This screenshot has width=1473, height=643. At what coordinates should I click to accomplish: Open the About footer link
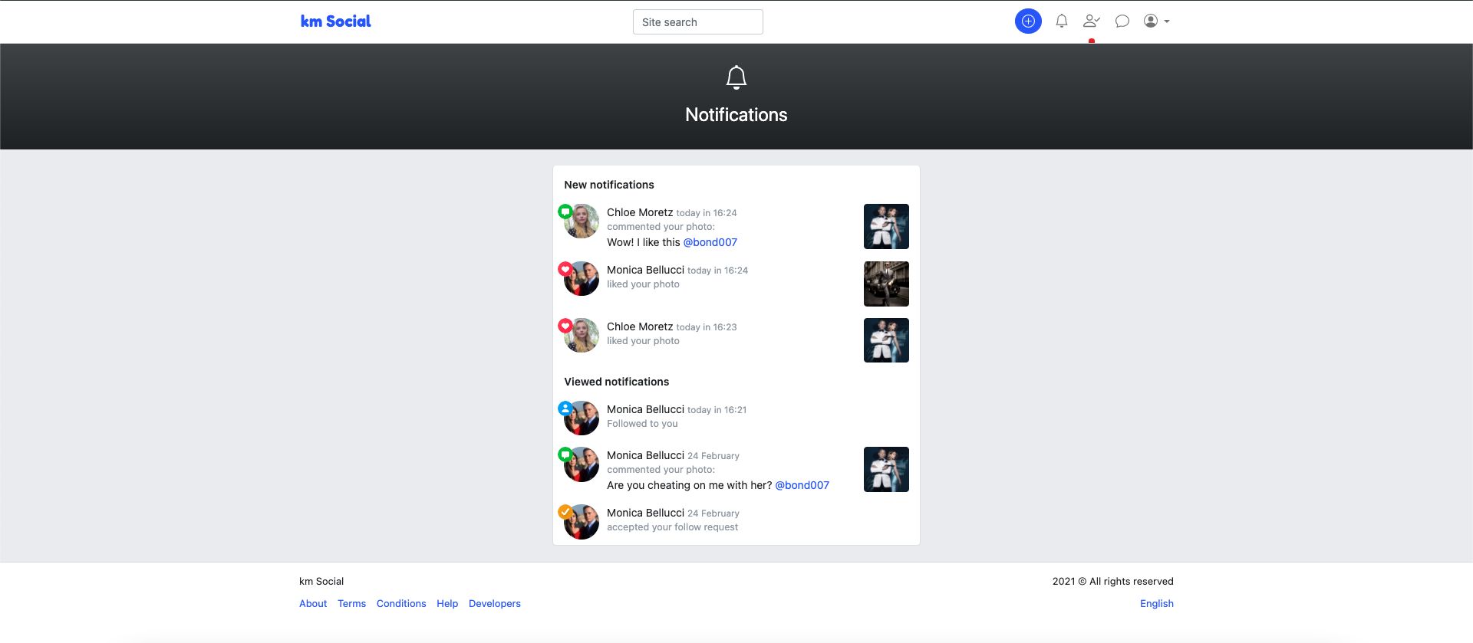(x=313, y=604)
